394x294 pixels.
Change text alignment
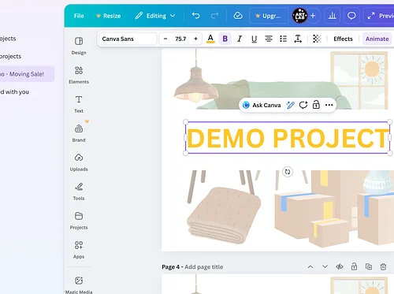[269, 39]
